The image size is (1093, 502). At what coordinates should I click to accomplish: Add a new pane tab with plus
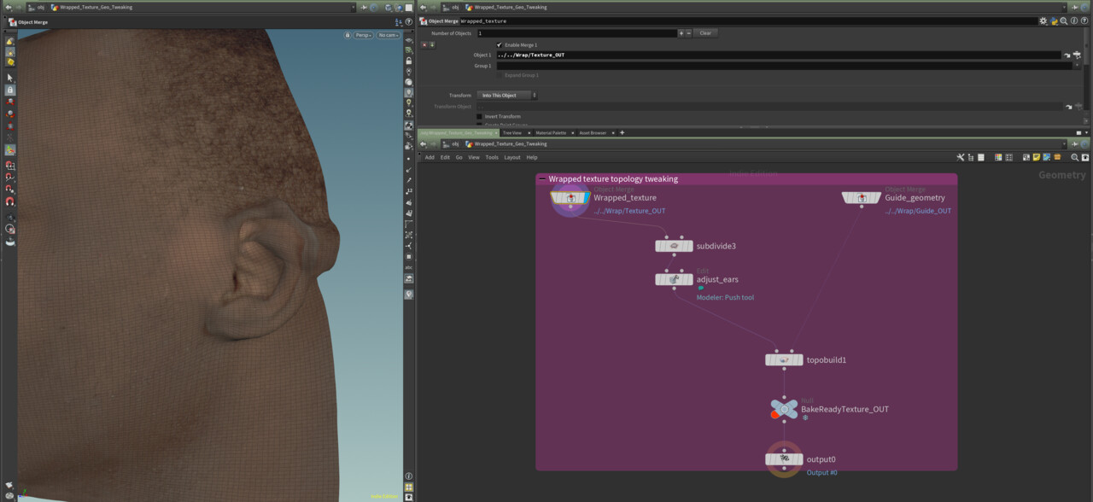tap(622, 133)
